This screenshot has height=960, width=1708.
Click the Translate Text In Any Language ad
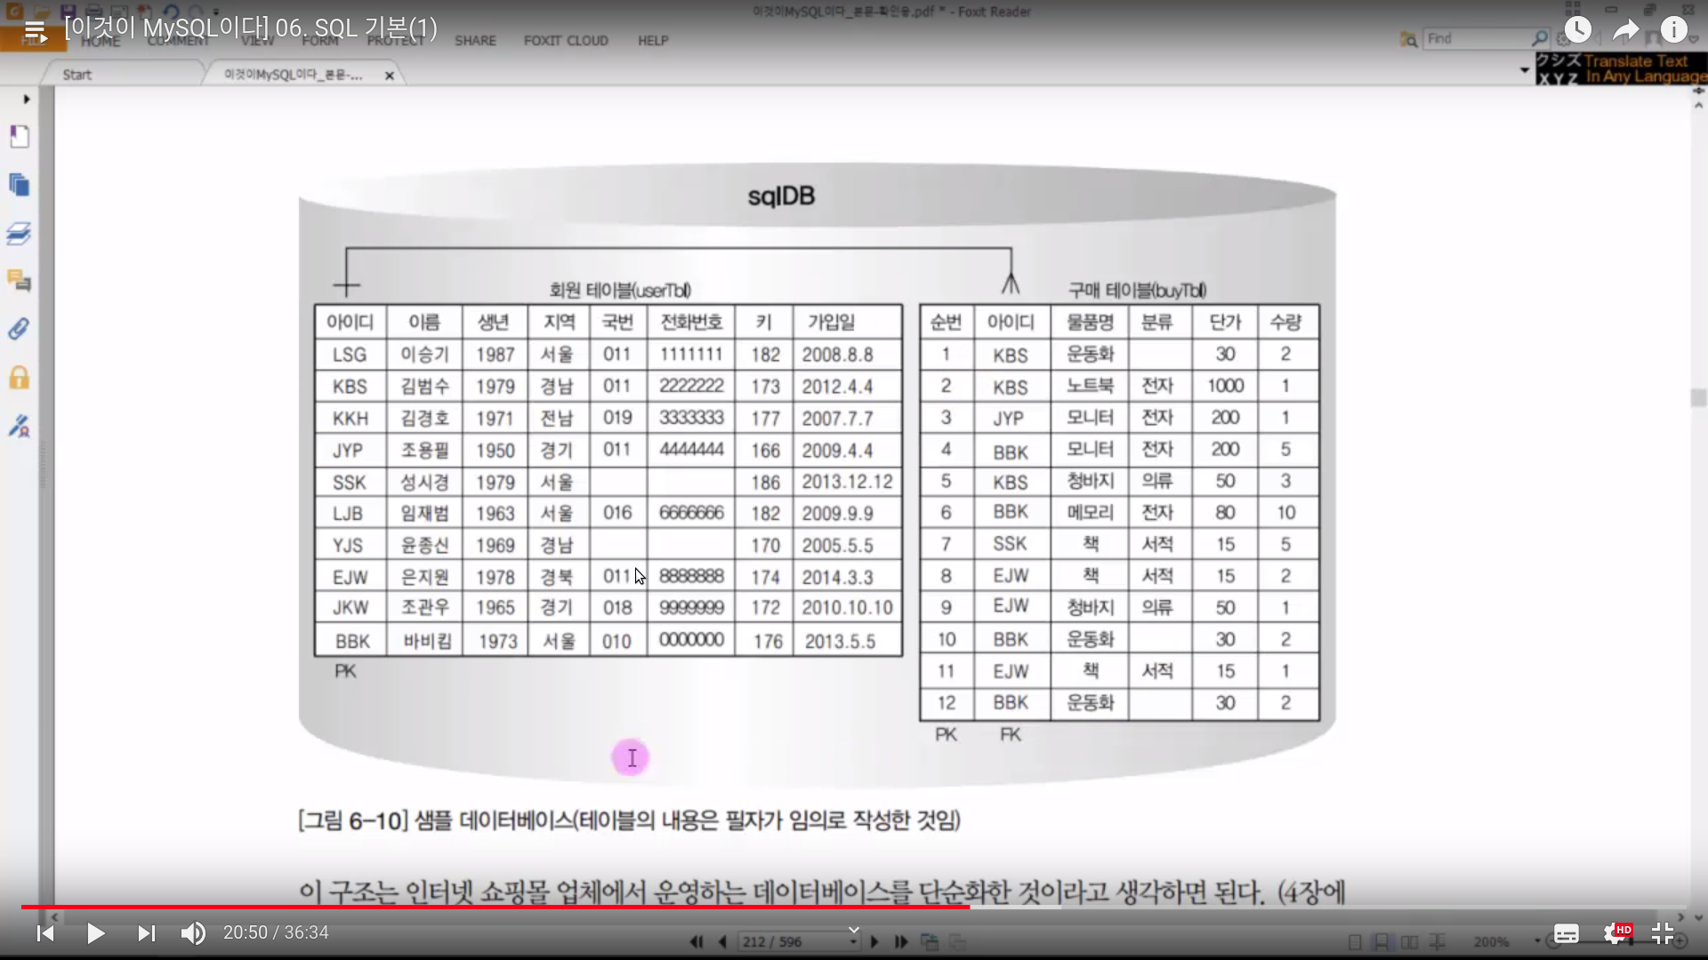1622,68
